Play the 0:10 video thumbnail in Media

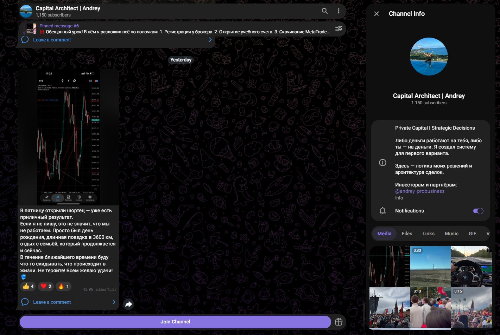[431, 308]
